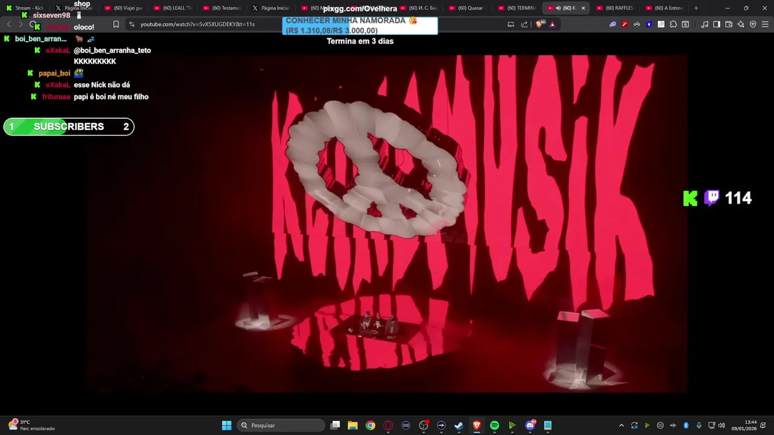
Task: Bookmark this page with the bookmark icon
Action: pos(116,24)
